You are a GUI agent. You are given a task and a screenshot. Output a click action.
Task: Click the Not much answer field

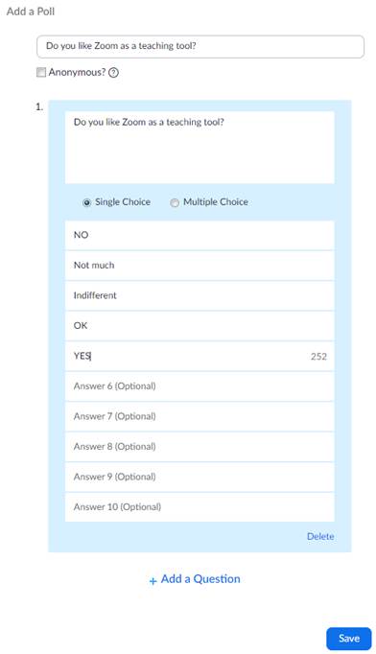pyautogui.click(x=200, y=266)
